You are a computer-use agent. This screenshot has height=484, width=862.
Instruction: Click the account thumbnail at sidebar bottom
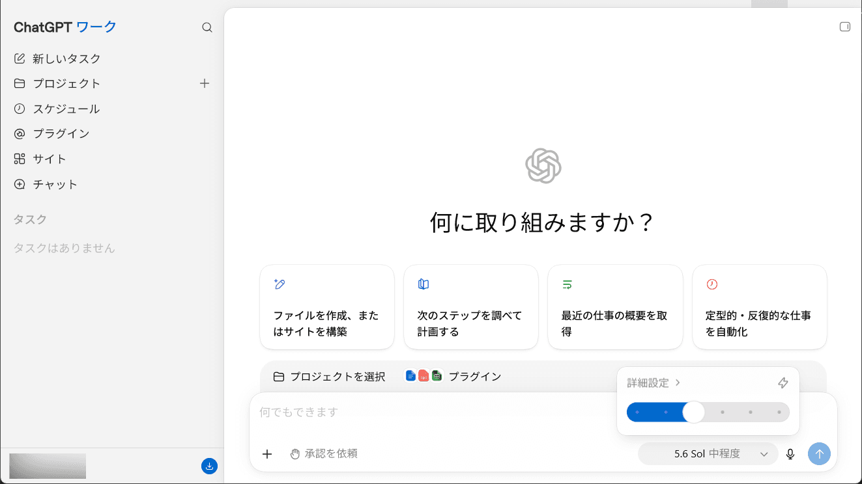coord(48,466)
